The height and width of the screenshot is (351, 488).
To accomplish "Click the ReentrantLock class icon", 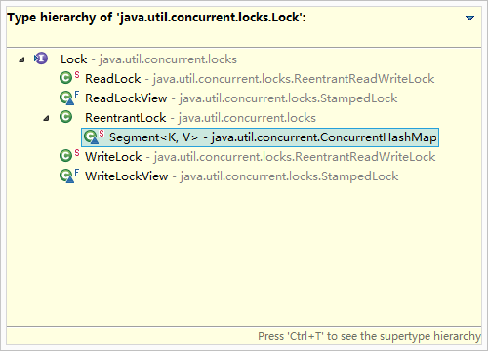I will [66, 117].
